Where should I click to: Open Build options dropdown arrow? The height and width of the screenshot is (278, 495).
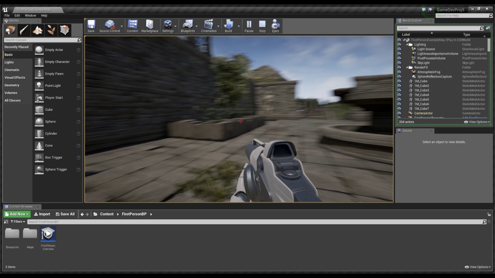(239, 26)
